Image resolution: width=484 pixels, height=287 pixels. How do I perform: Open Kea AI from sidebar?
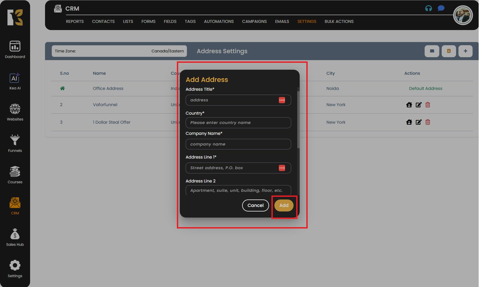(x=15, y=81)
